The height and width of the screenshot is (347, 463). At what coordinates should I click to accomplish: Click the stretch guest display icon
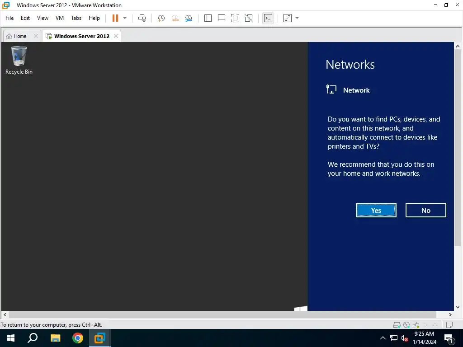click(x=287, y=18)
